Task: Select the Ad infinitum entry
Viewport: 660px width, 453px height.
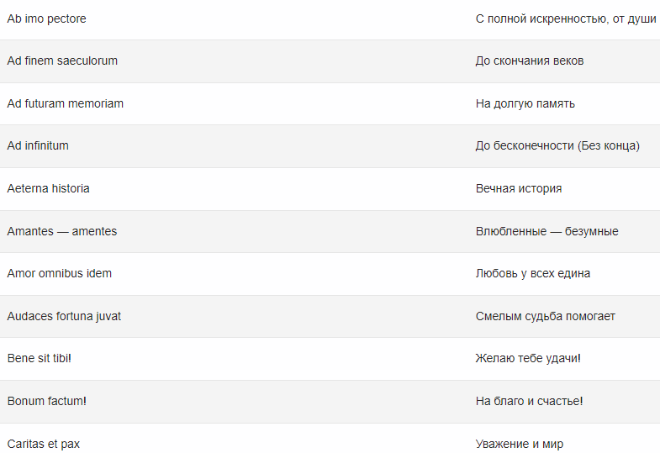Action: click(38, 145)
